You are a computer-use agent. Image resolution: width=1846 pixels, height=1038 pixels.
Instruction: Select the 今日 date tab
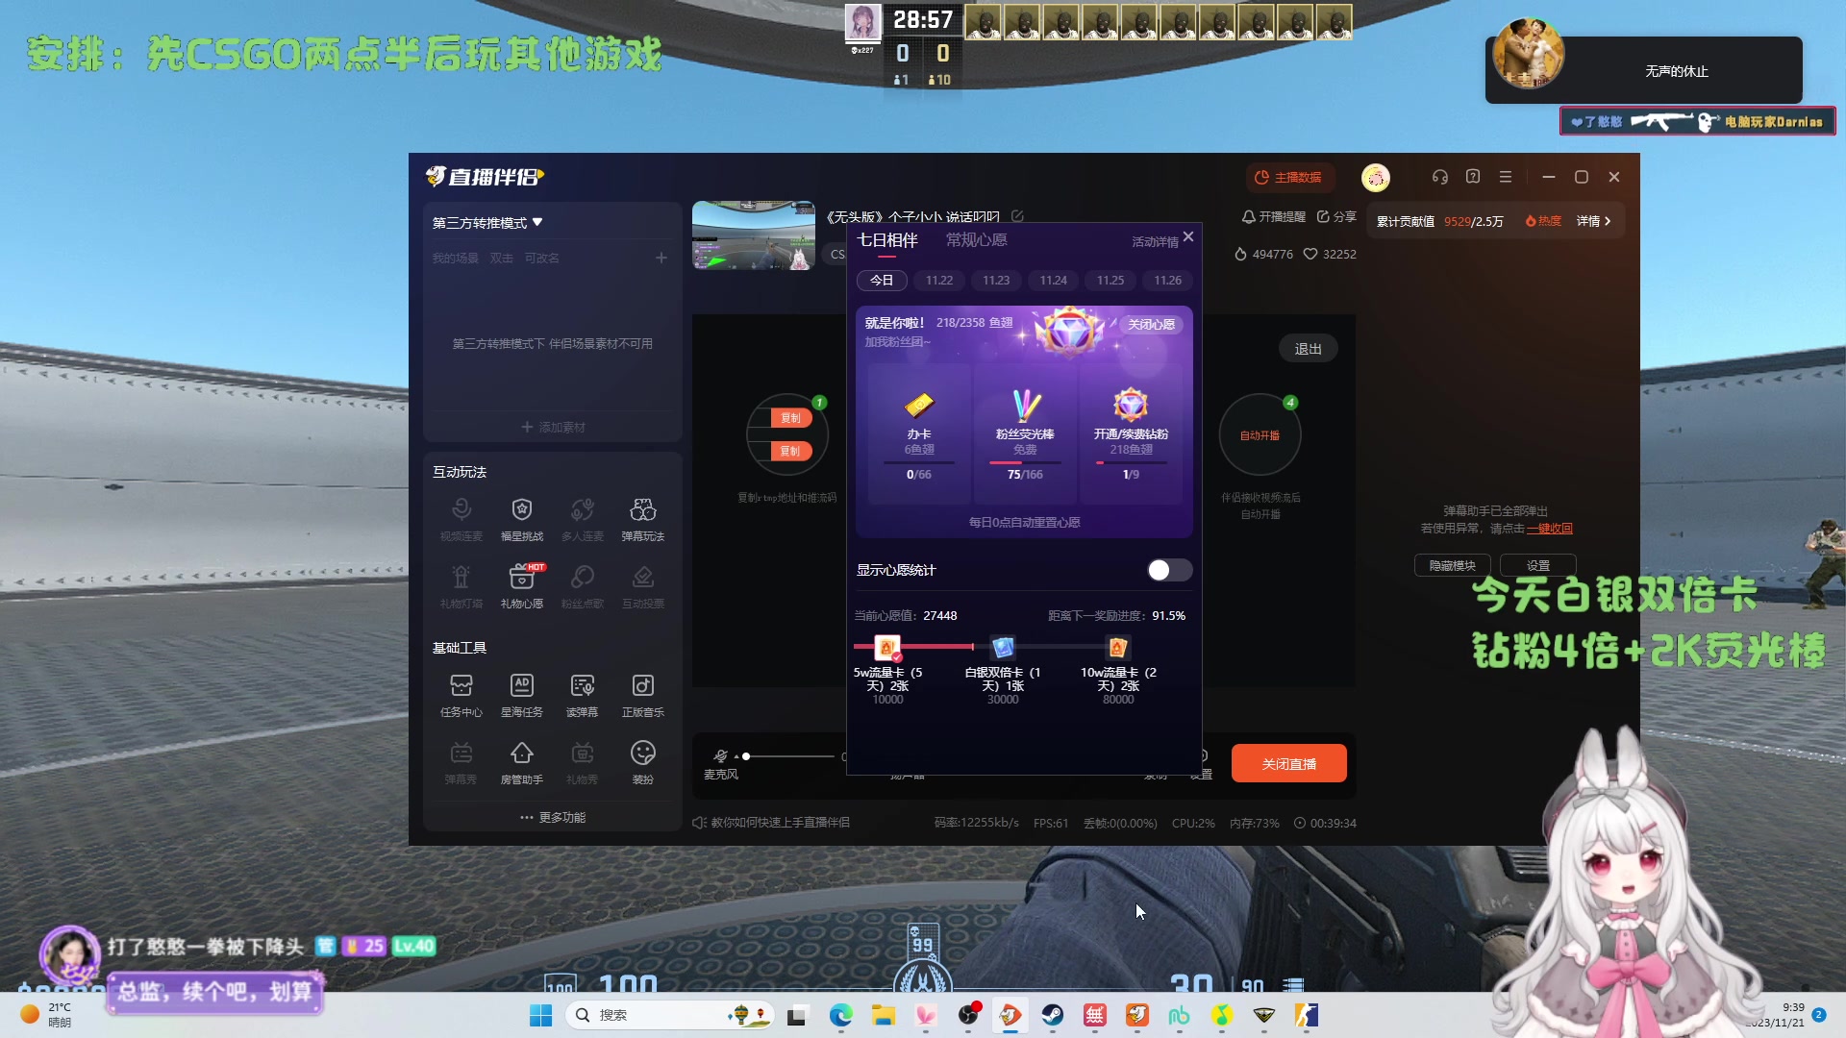click(882, 280)
